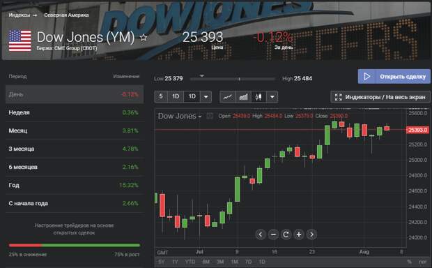Open Индикаторы / На весь экран fullscreen

(x=380, y=97)
